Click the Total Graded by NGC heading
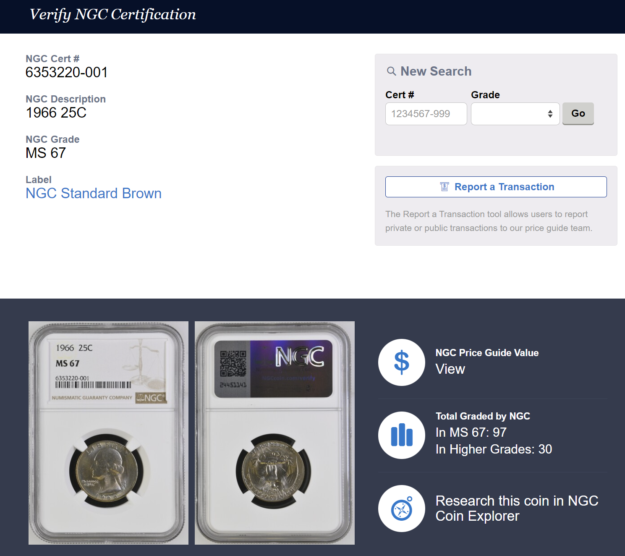 pos(483,416)
